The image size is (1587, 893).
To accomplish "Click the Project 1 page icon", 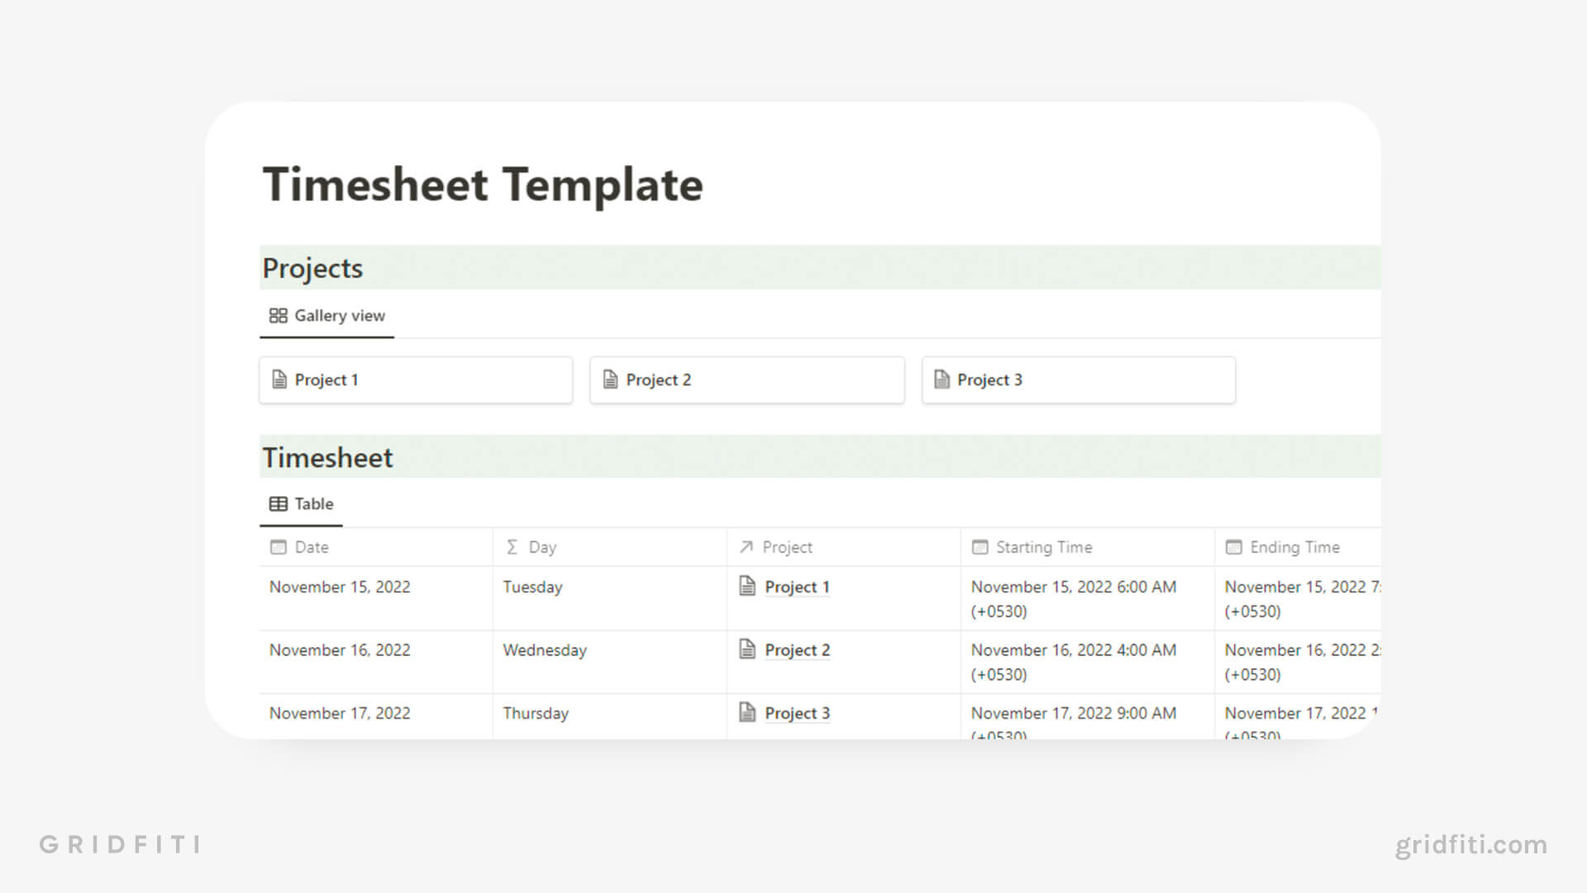I will [x=279, y=380].
